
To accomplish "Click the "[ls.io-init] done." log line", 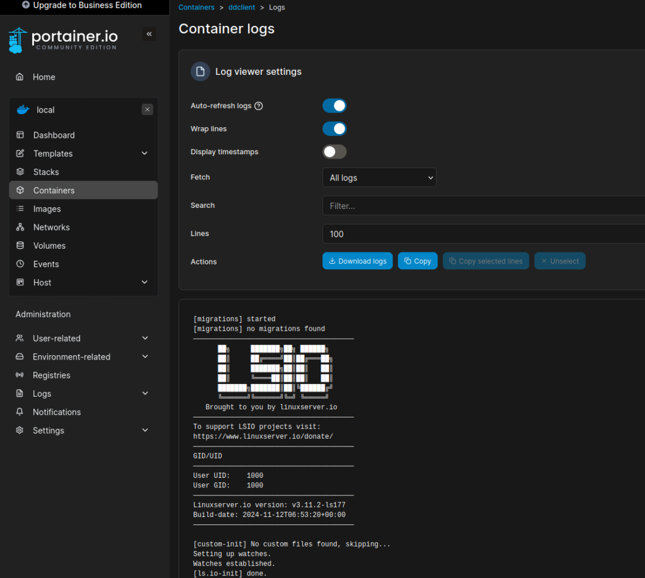I will tap(229, 574).
